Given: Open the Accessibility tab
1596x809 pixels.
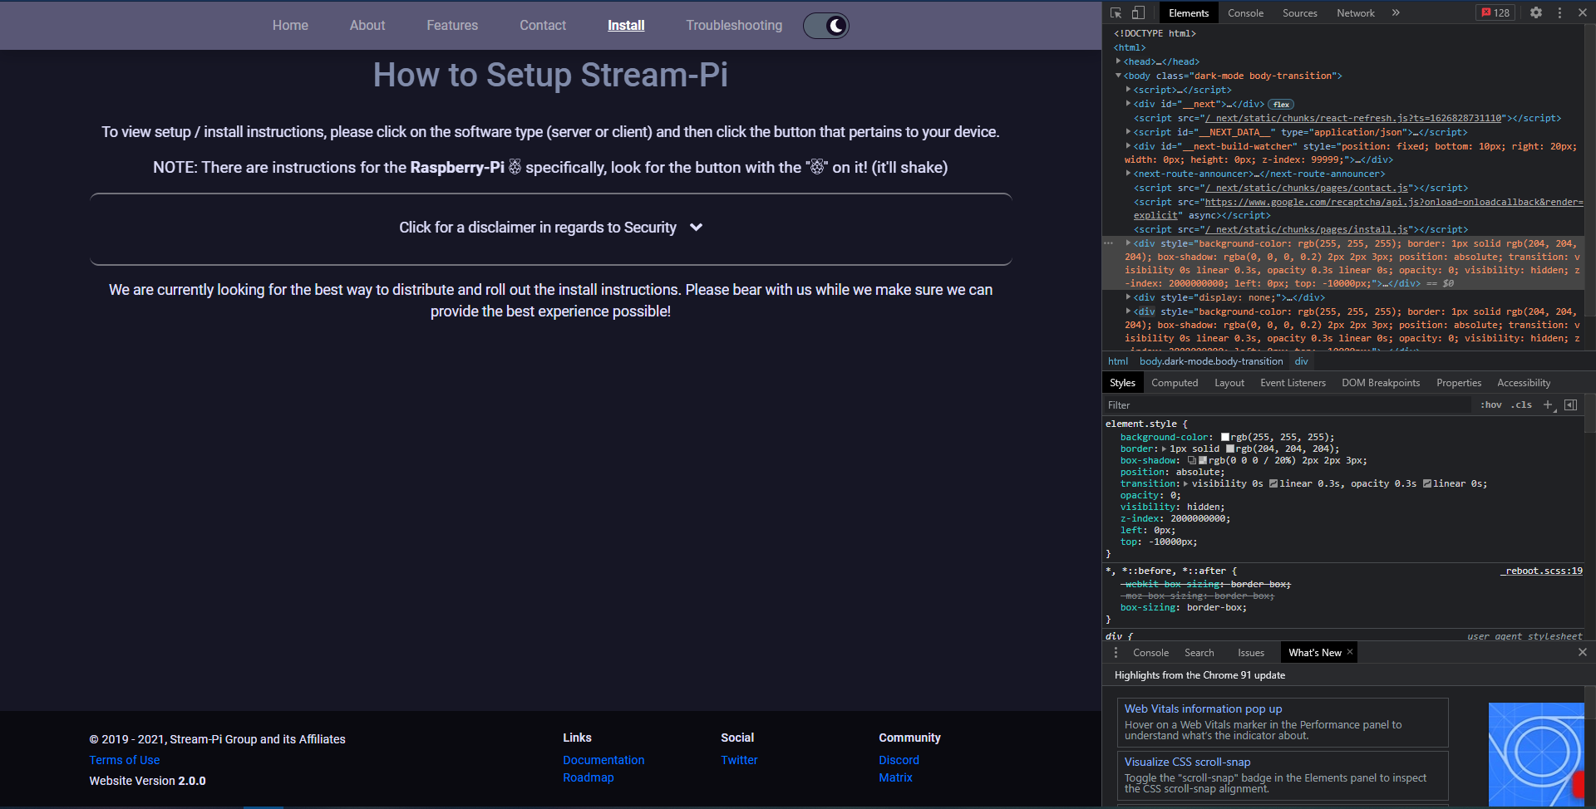Looking at the screenshot, I should pyautogui.click(x=1524, y=383).
